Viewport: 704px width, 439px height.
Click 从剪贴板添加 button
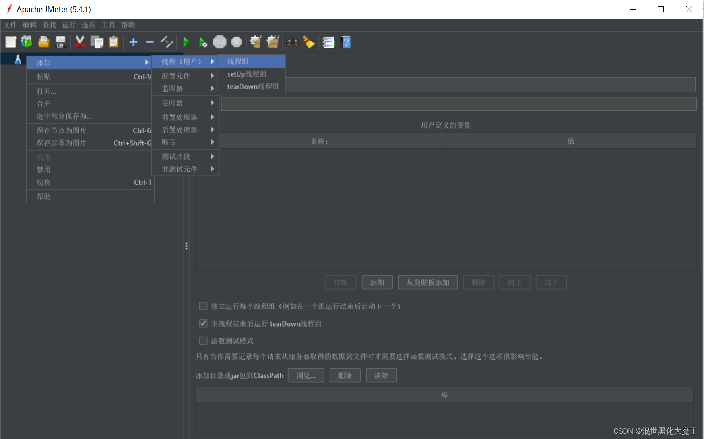[428, 282]
